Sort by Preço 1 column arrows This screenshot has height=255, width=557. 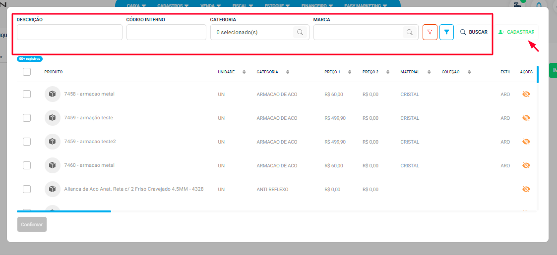[x=350, y=72]
